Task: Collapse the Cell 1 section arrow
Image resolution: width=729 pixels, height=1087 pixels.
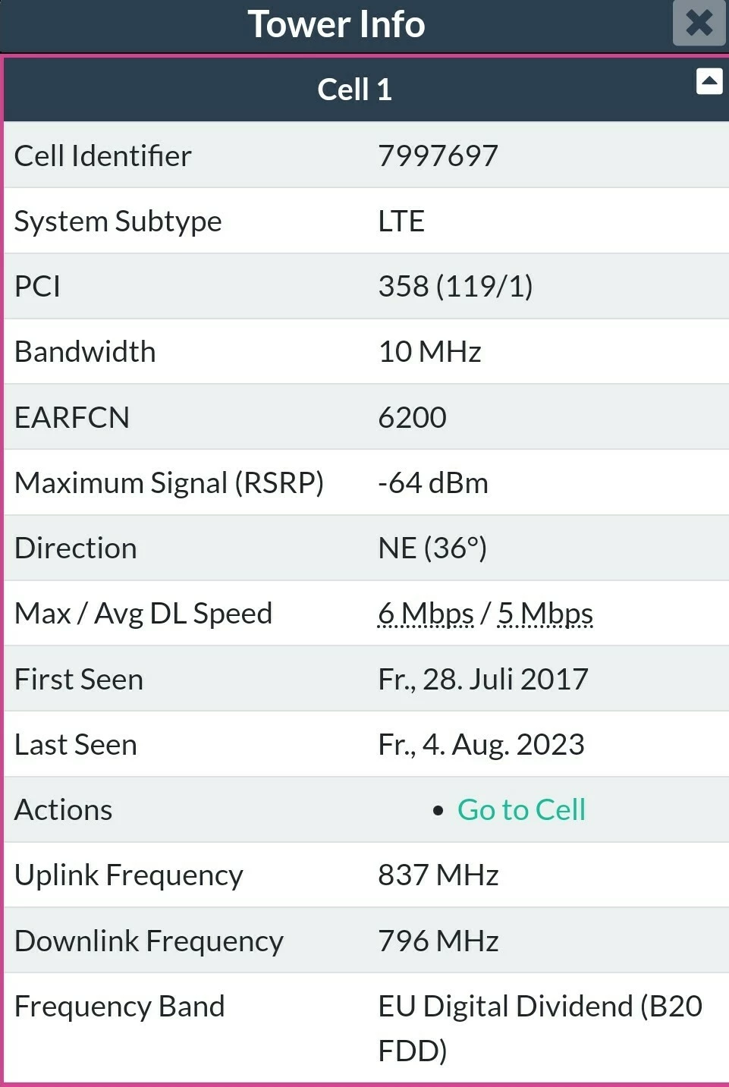Action: click(x=709, y=81)
